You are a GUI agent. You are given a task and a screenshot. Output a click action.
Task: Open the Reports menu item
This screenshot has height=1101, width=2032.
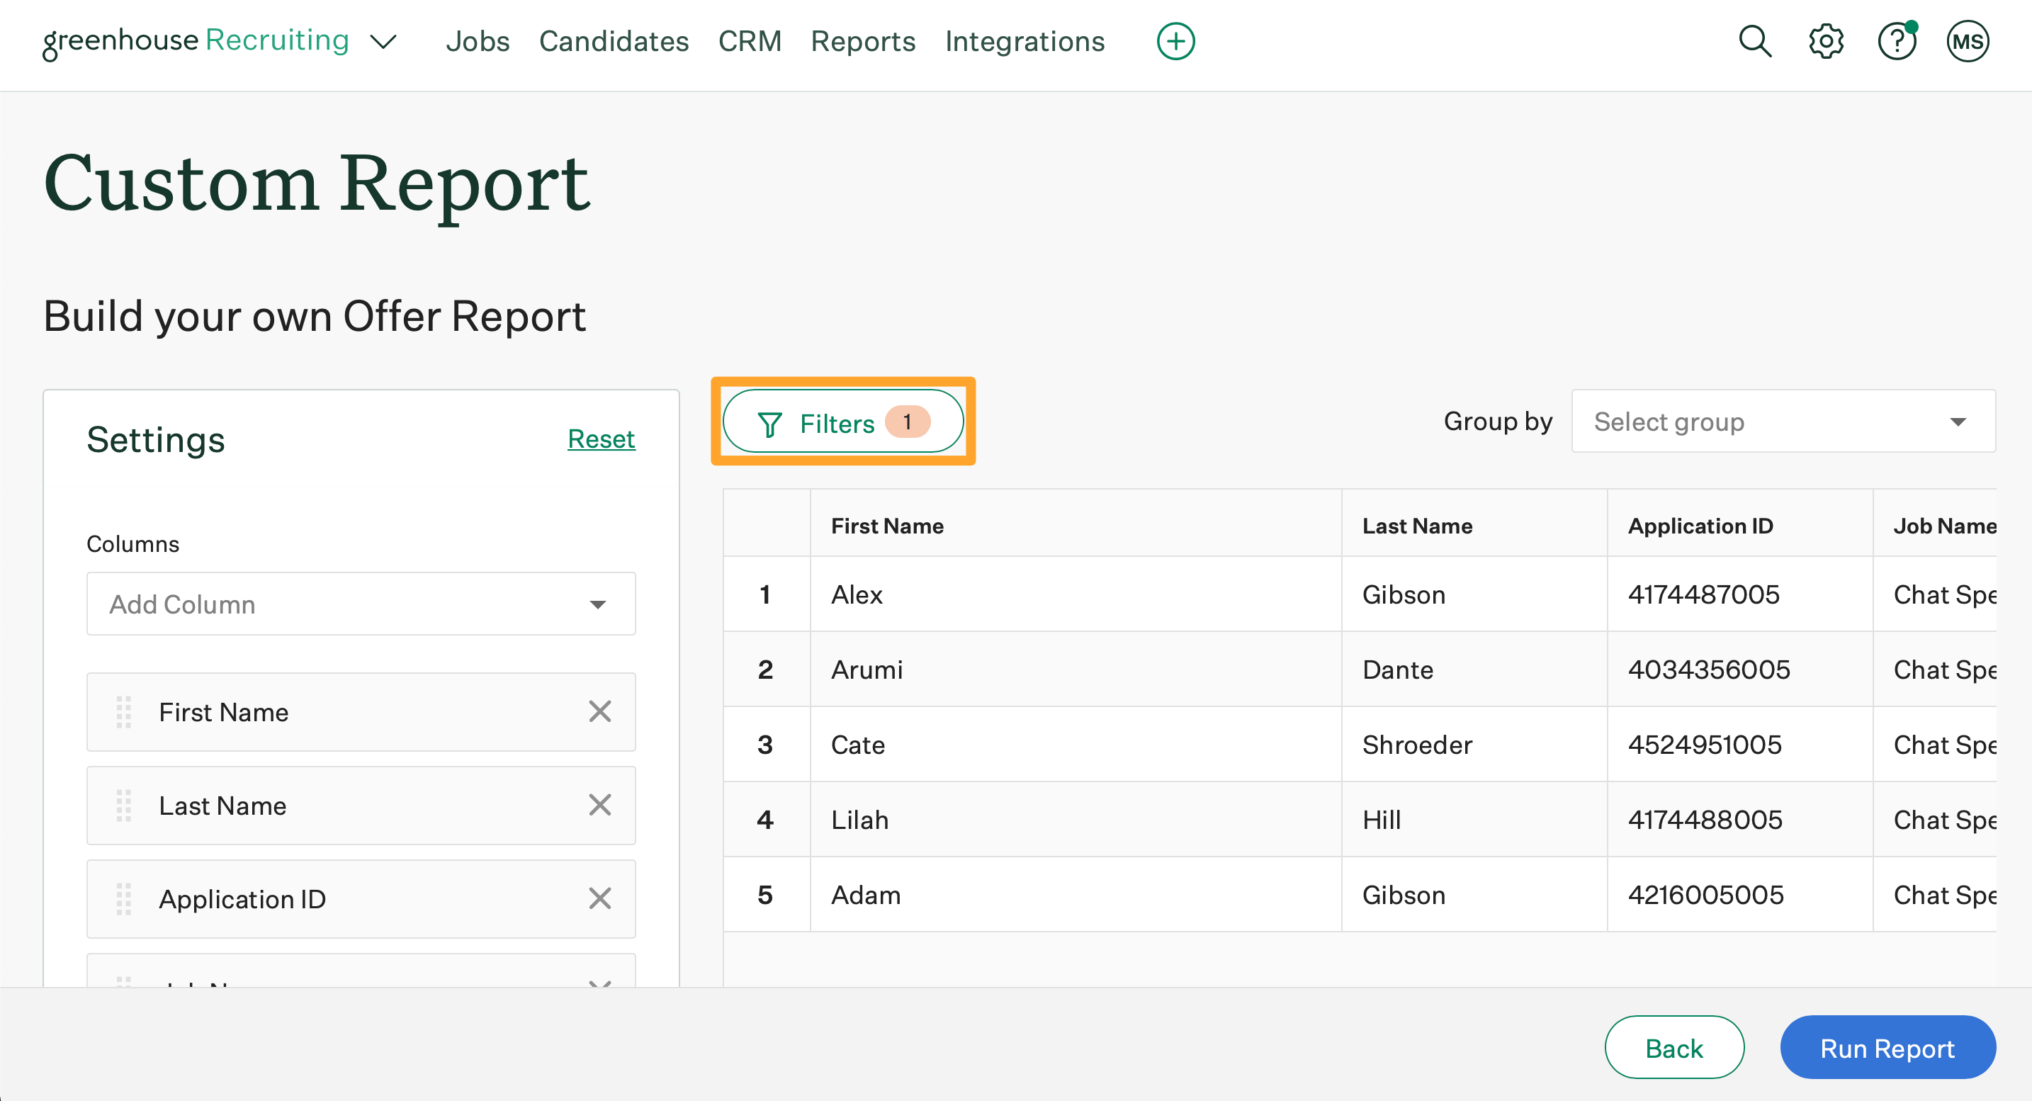(x=863, y=41)
